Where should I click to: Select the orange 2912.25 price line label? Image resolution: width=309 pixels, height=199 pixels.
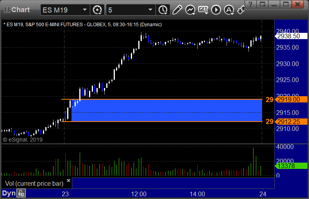click(291, 122)
